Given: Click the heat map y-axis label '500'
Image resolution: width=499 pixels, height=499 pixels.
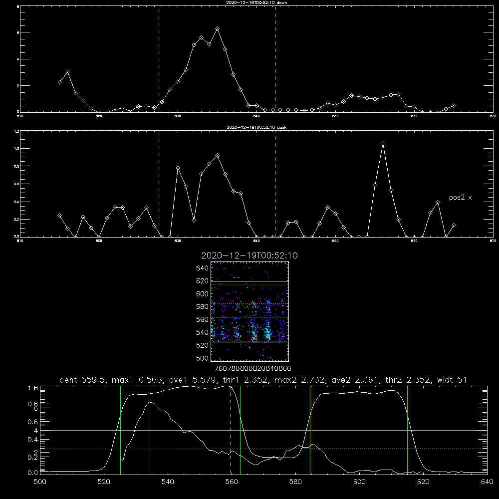Looking at the screenshot, I should tap(203, 358).
